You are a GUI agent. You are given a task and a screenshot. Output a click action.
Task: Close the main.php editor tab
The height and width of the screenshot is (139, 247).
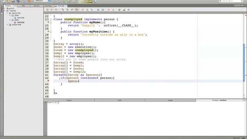tap(66, 6)
